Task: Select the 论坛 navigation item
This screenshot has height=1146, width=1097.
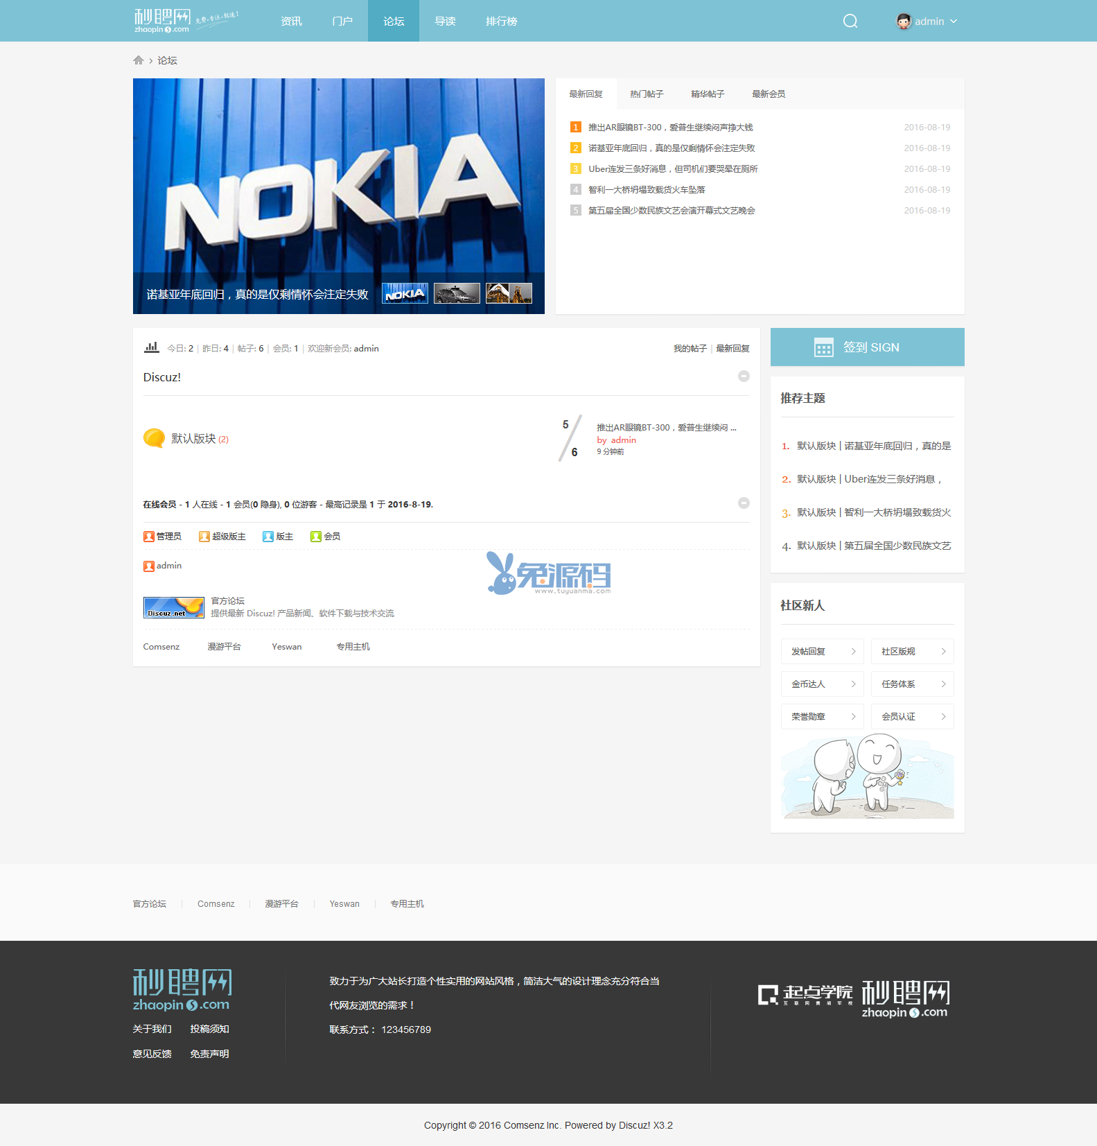Action: click(x=394, y=21)
